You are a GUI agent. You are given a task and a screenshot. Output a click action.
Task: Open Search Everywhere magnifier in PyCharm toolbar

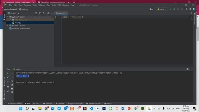[187, 9]
